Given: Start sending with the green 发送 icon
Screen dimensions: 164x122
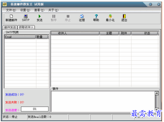Looking at the screenshot, I should click(39, 18).
